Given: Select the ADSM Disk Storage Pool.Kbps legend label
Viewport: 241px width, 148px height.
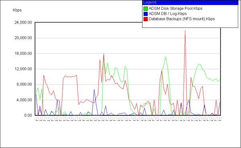Looking at the screenshot, I should [176, 8].
